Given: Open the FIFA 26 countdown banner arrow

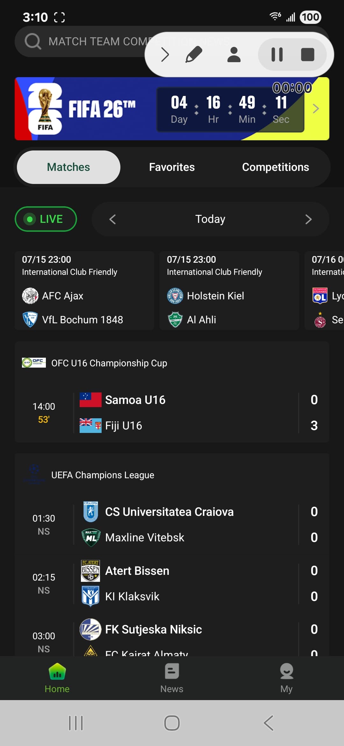Looking at the screenshot, I should 316,109.
